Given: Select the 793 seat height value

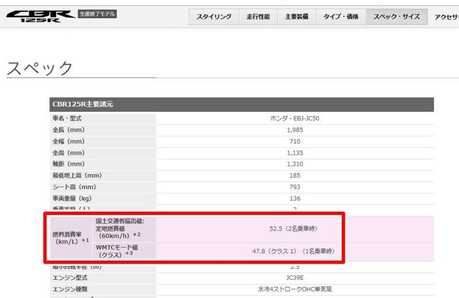Looking at the screenshot, I should [x=295, y=187].
